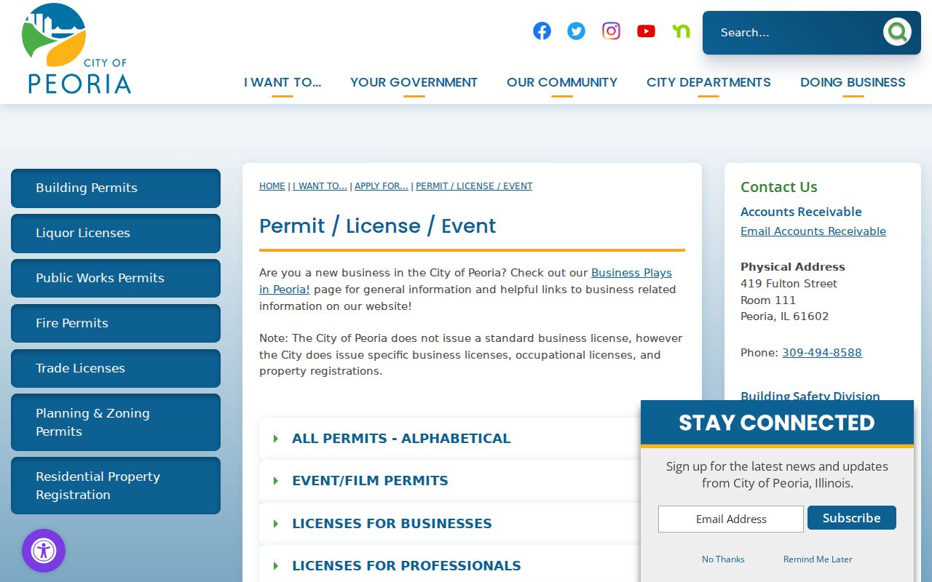Open the Twitter social icon
The width and height of the screenshot is (932, 582).
(x=576, y=31)
